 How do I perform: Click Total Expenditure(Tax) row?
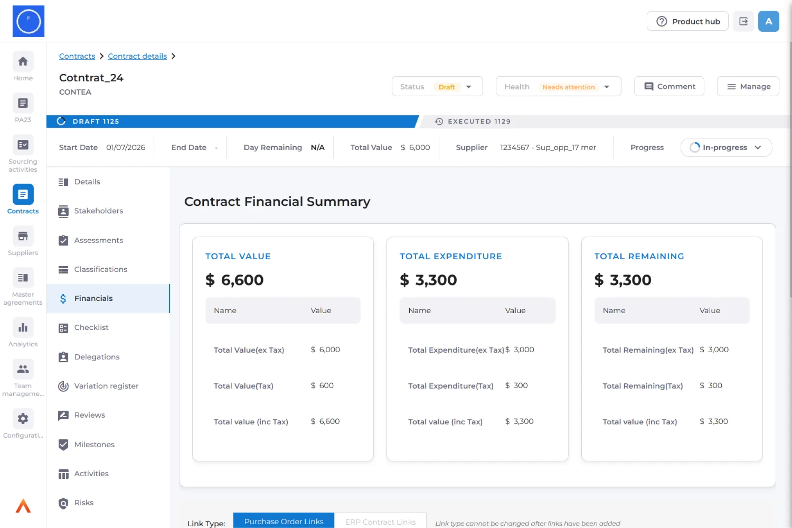pos(477,386)
